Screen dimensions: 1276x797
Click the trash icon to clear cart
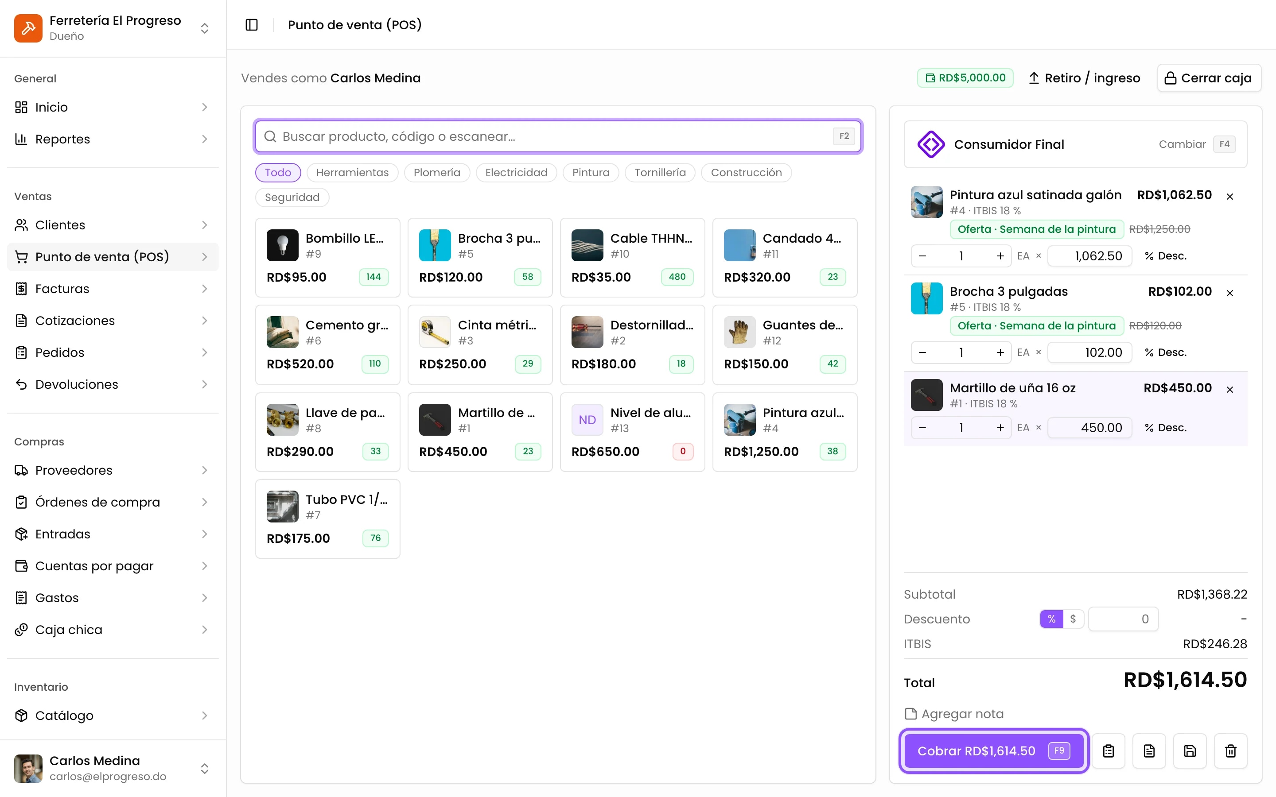point(1230,751)
